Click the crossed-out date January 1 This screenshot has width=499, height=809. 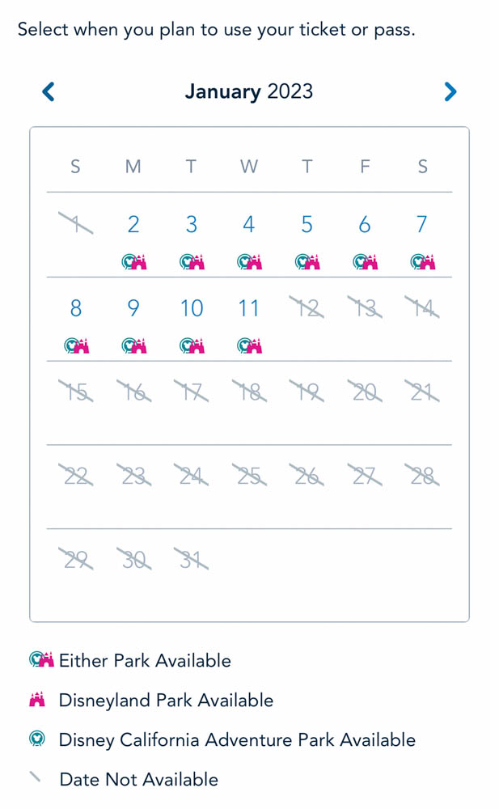(x=76, y=224)
